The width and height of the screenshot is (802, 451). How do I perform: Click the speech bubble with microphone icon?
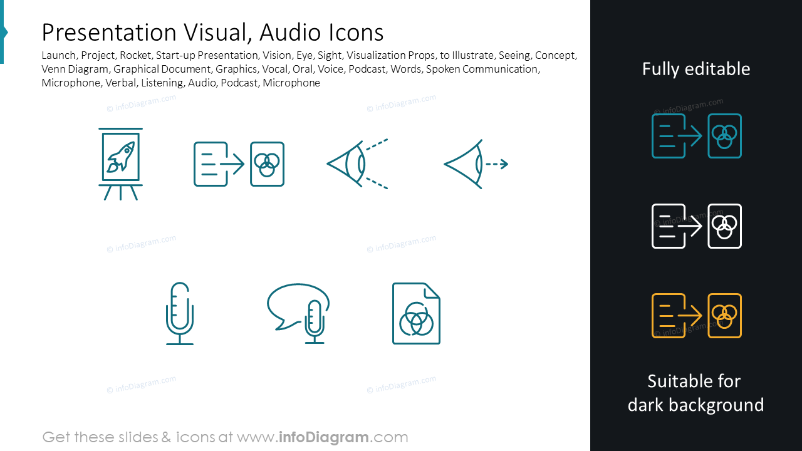[298, 313]
